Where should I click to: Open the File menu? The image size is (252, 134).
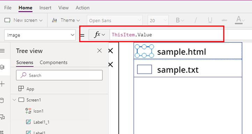click(x=8, y=8)
